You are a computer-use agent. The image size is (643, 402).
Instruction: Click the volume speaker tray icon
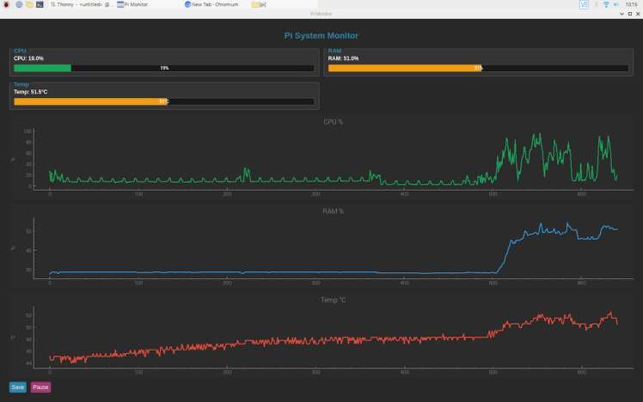coord(615,4)
